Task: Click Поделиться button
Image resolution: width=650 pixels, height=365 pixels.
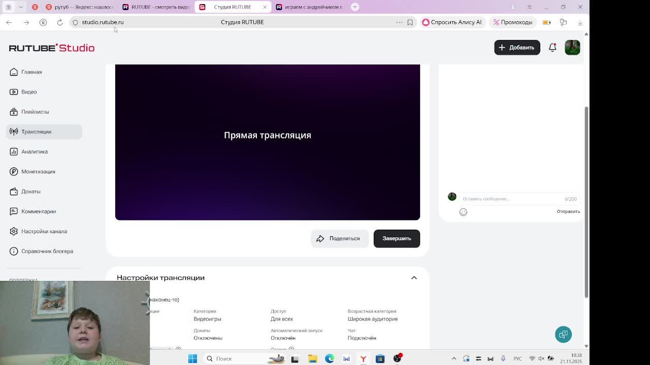Action: point(339,238)
